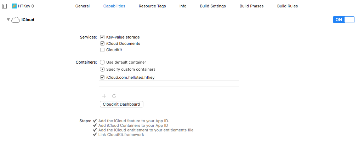Toggle the project navigator sidebar icon

(4, 6)
